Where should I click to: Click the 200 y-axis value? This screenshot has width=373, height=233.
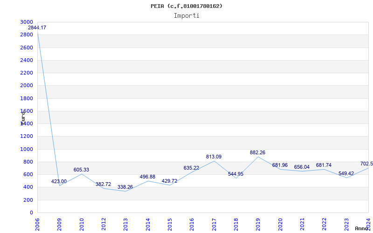28,200
